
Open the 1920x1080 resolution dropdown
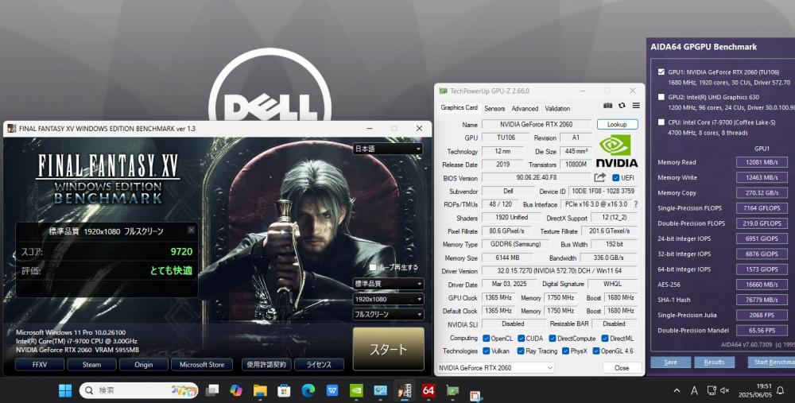click(x=388, y=299)
